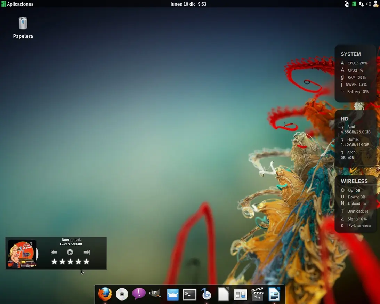Click the CPU1: 20% reading

coord(354,63)
